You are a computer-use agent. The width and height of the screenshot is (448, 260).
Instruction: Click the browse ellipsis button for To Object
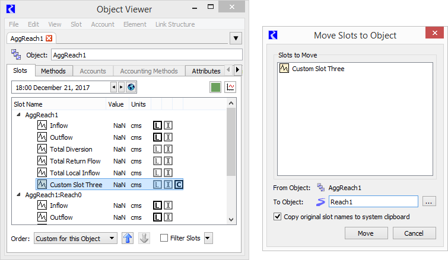coord(428,202)
